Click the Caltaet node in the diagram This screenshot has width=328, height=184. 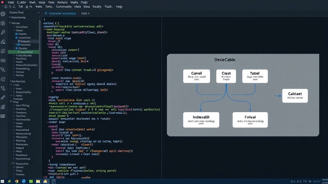(x=295, y=96)
